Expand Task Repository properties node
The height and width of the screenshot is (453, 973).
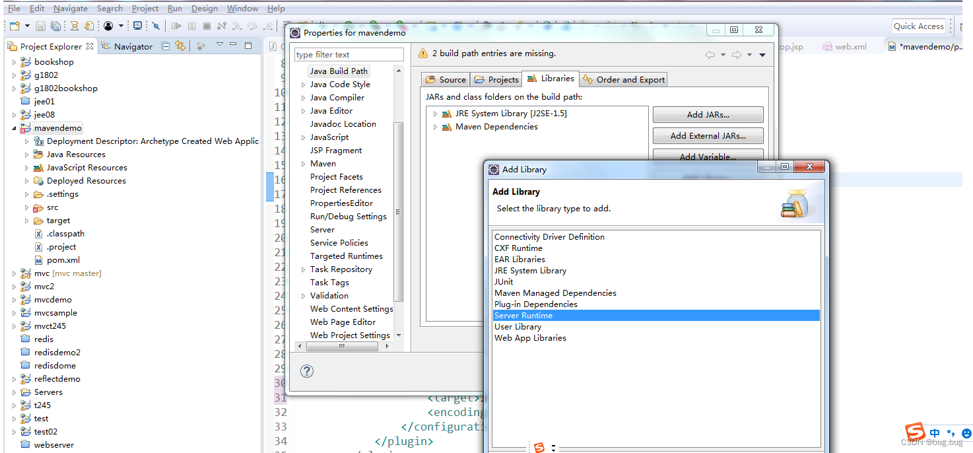click(x=303, y=269)
